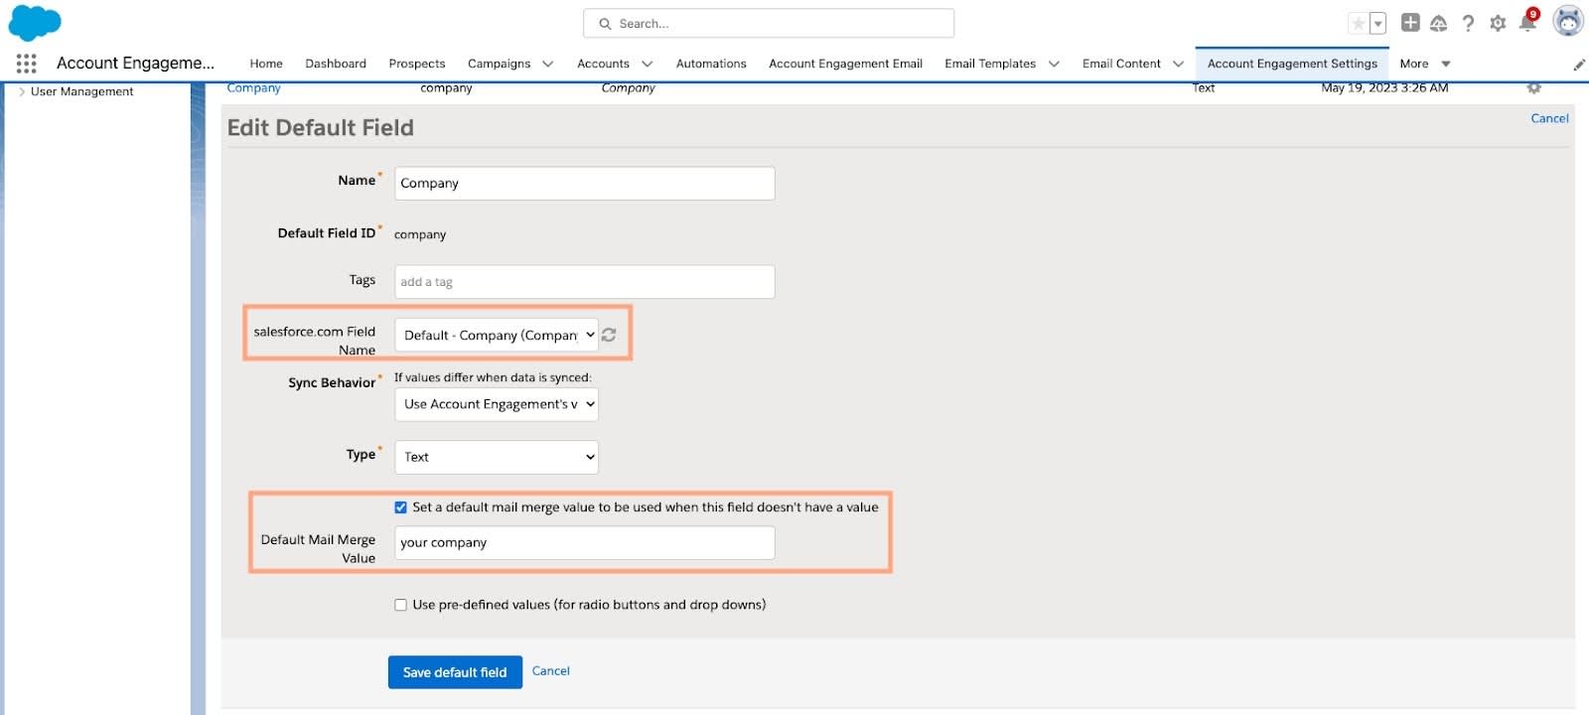Switch to the Prospects tab

[417, 64]
